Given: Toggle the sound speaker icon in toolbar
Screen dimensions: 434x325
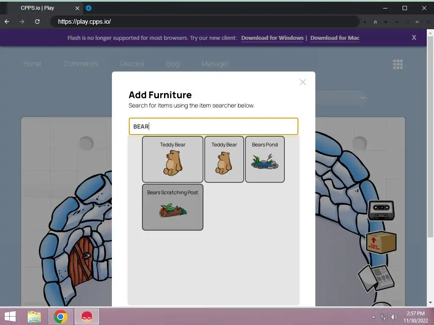Looking at the screenshot, I should click(x=417, y=22).
